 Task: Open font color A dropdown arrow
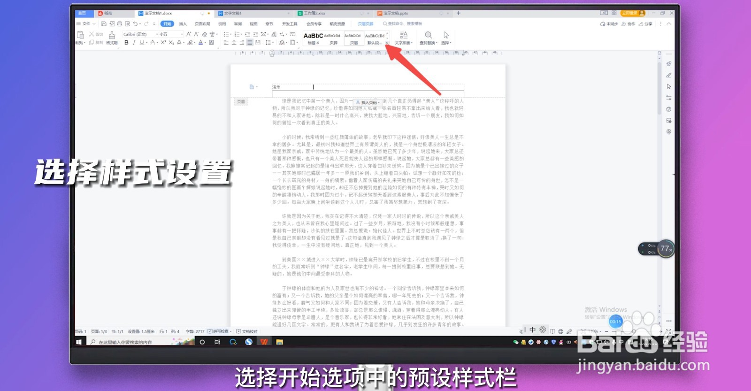tap(205, 42)
